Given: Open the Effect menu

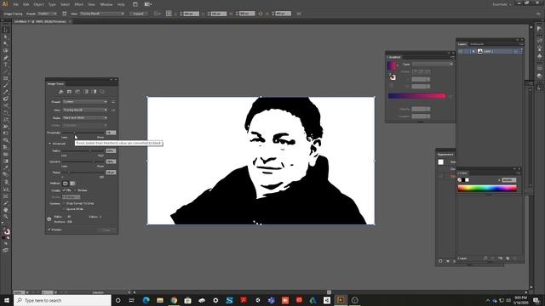Looking at the screenshot, I should [79, 4].
